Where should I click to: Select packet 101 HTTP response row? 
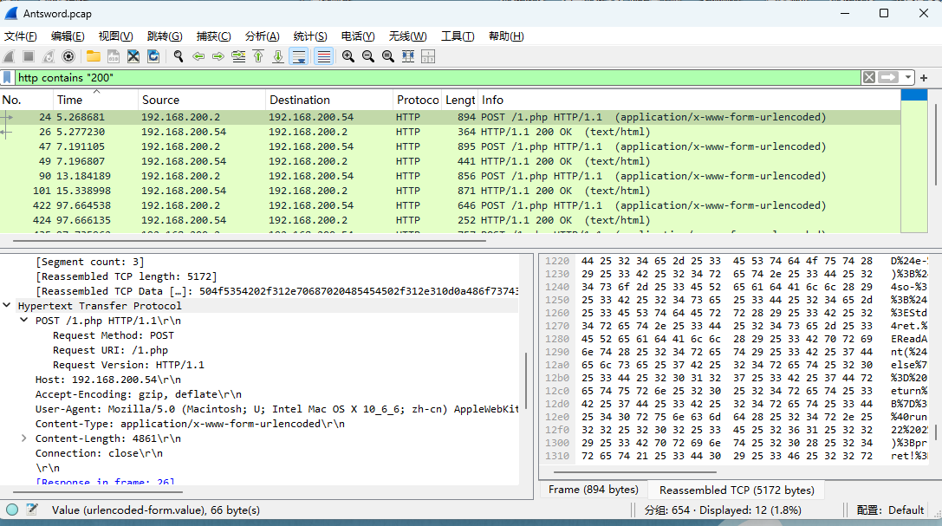coord(450,191)
